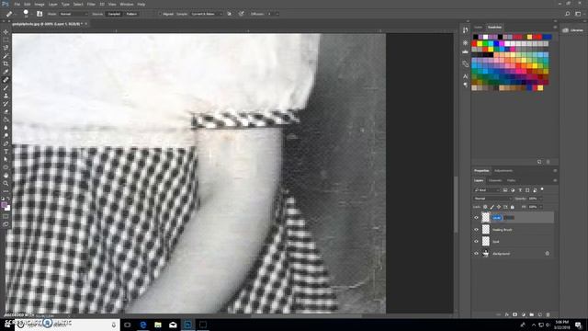Select the Zoom tool

pyautogui.click(x=6, y=183)
